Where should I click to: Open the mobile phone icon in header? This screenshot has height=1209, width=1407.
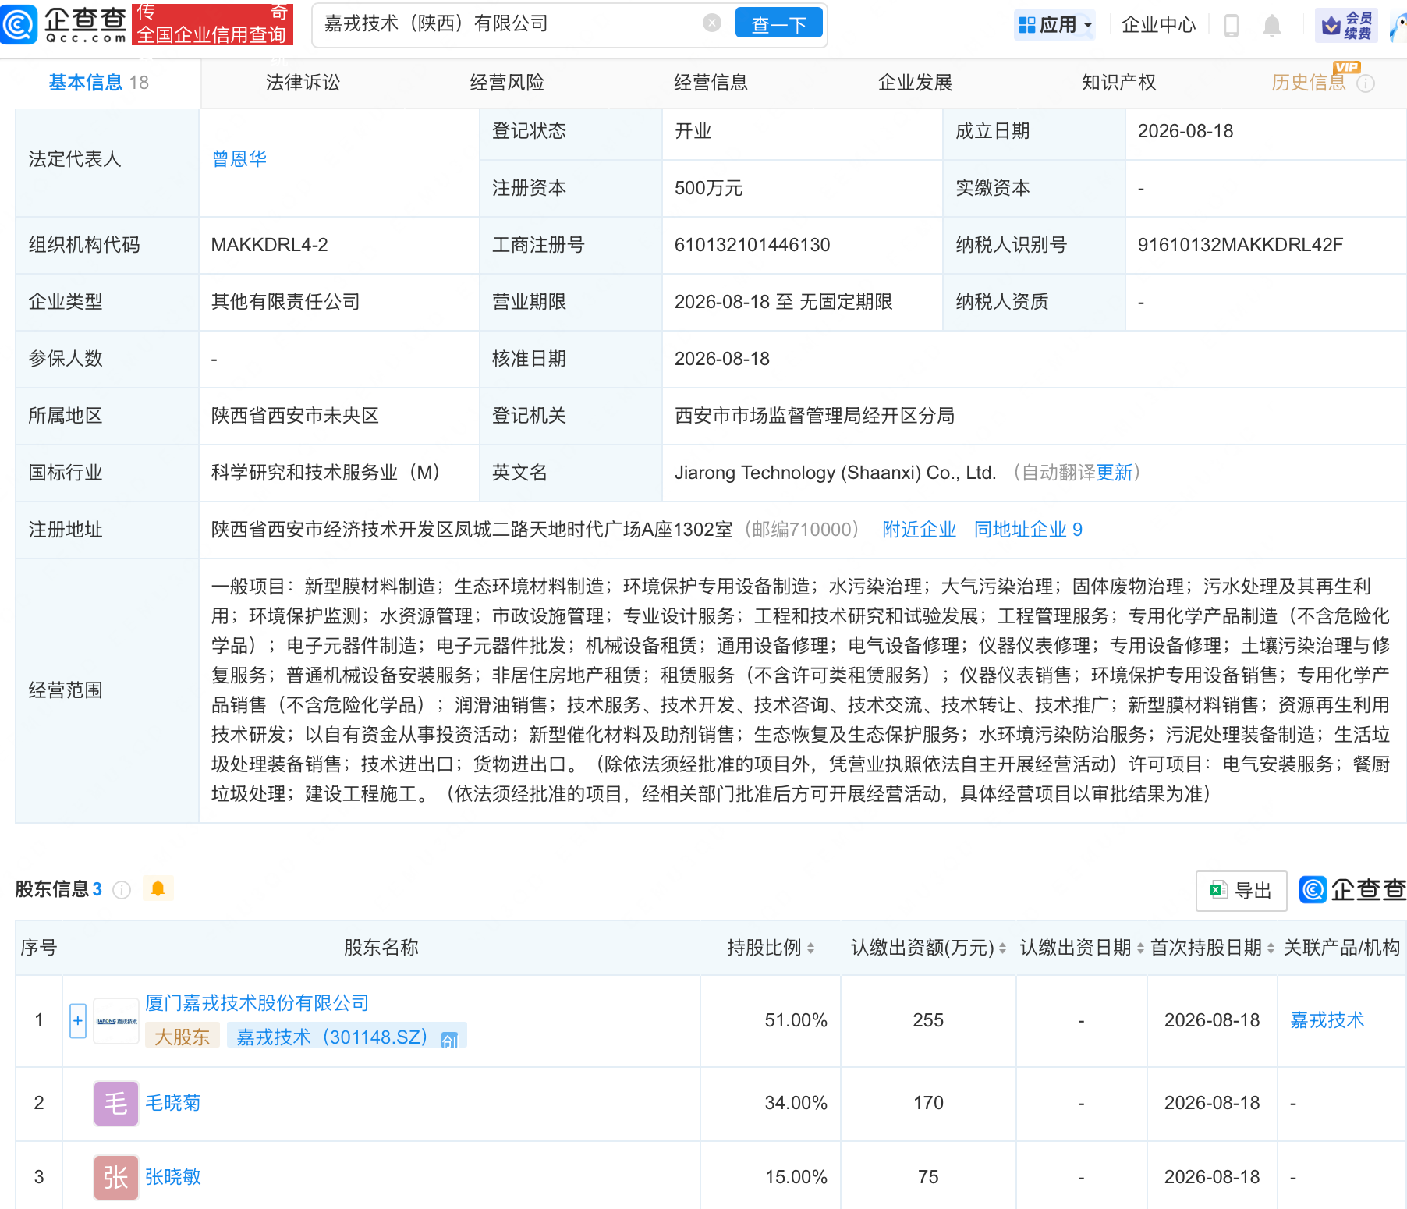[1232, 26]
